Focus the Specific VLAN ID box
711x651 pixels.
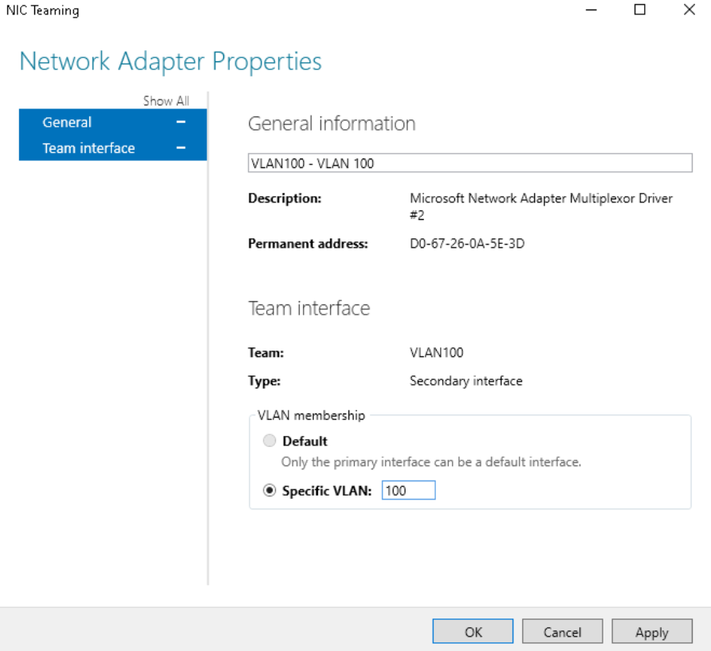pos(408,491)
